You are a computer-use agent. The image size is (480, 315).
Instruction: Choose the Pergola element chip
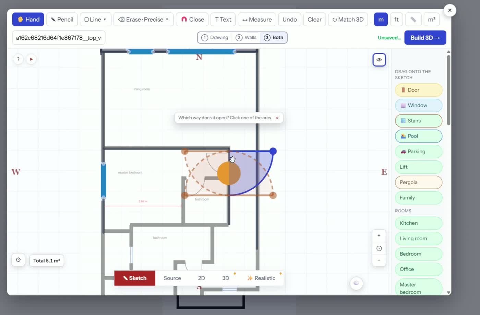tap(419, 182)
